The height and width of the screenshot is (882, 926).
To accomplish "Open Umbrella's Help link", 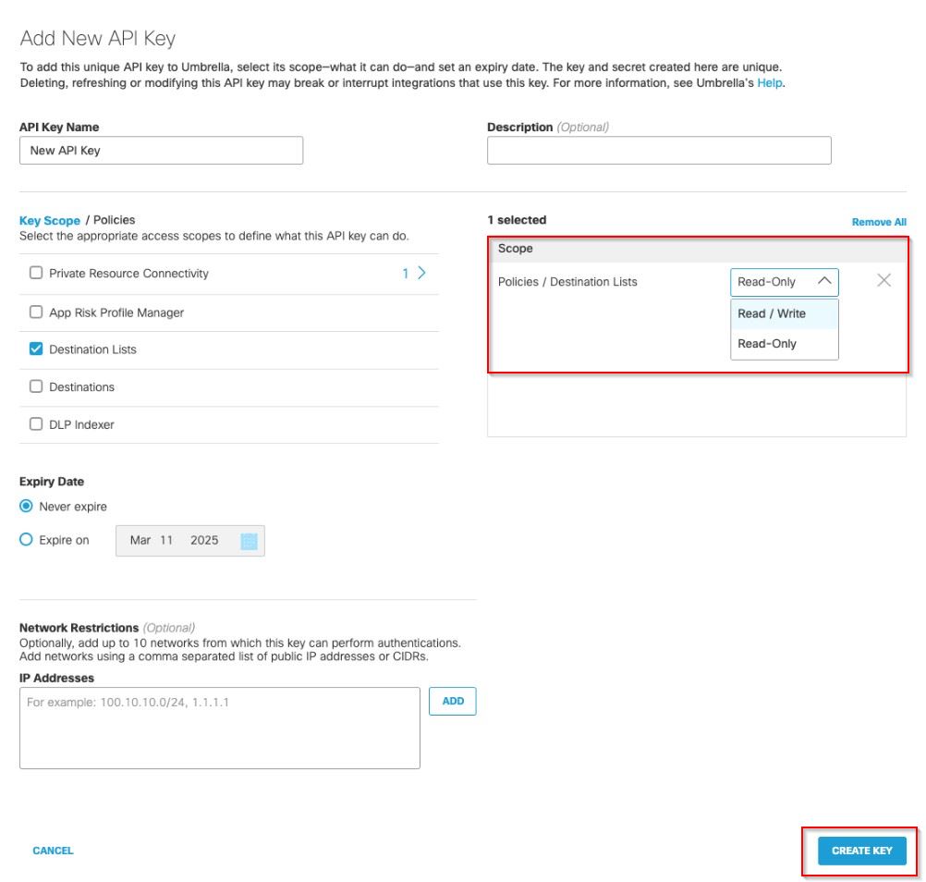I will [769, 83].
